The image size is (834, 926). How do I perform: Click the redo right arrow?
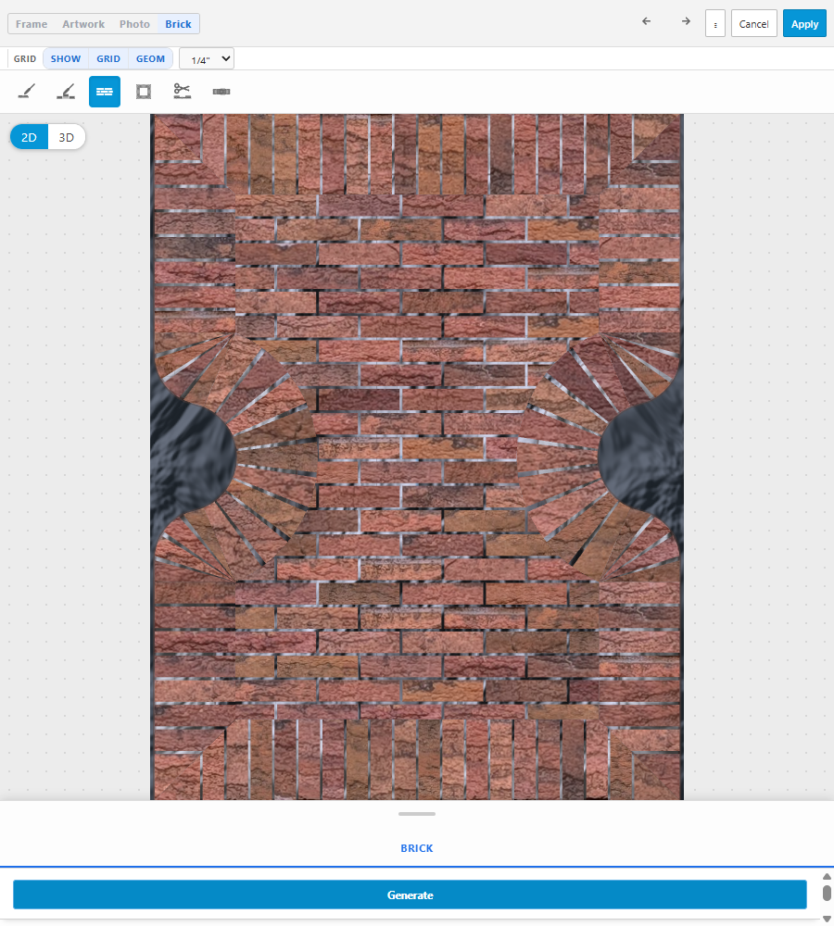click(x=686, y=22)
